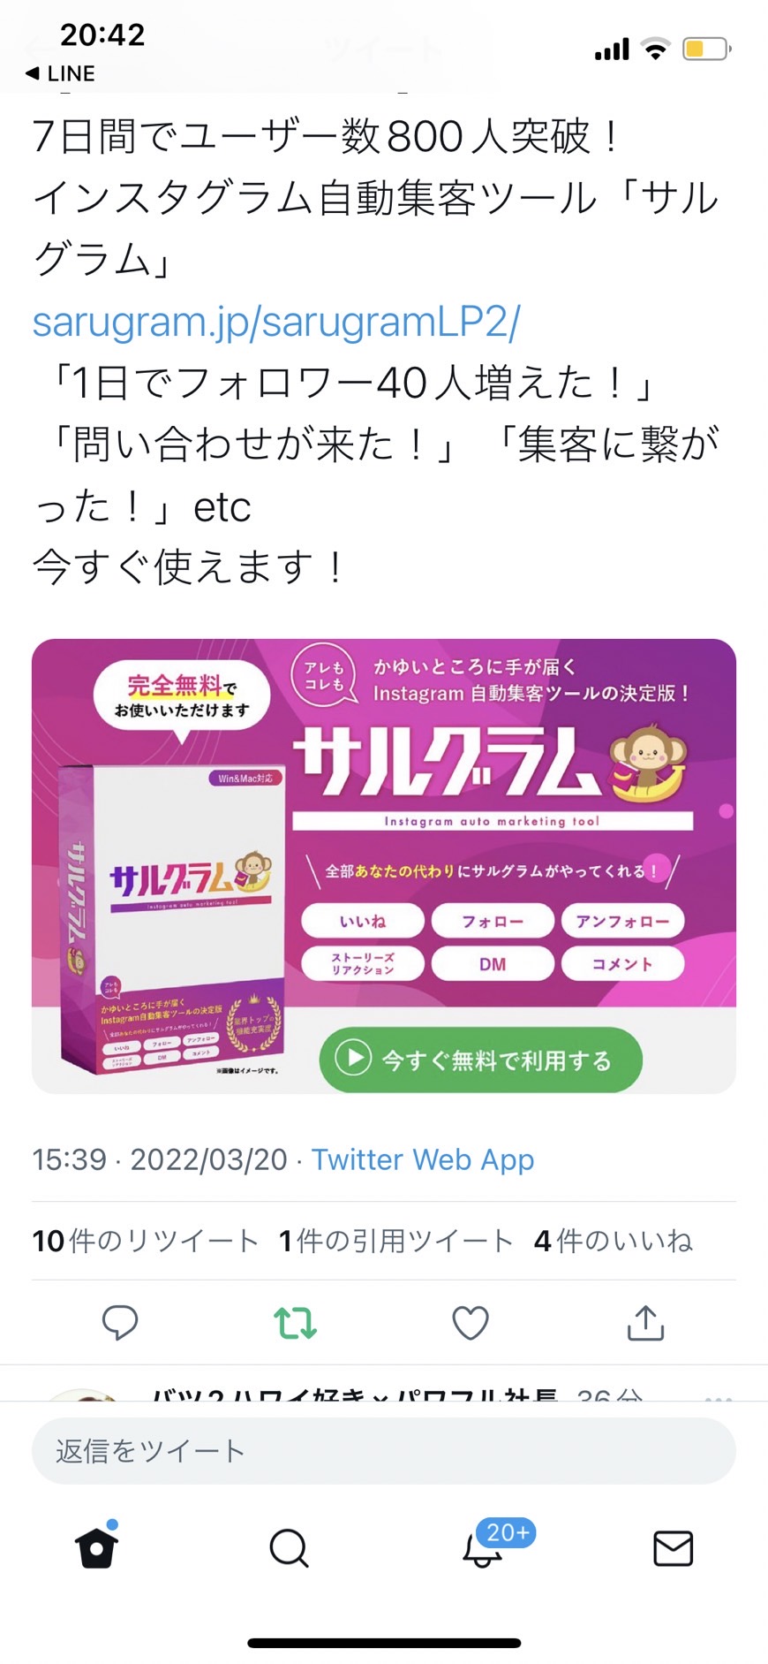Tap the 返信をツイート reply field
Image resolution: width=768 pixels, height=1664 pixels.
click(x=384, y=1451)
